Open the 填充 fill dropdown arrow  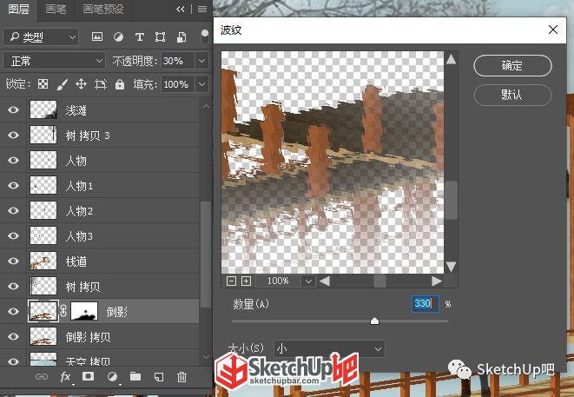[202, 84]
